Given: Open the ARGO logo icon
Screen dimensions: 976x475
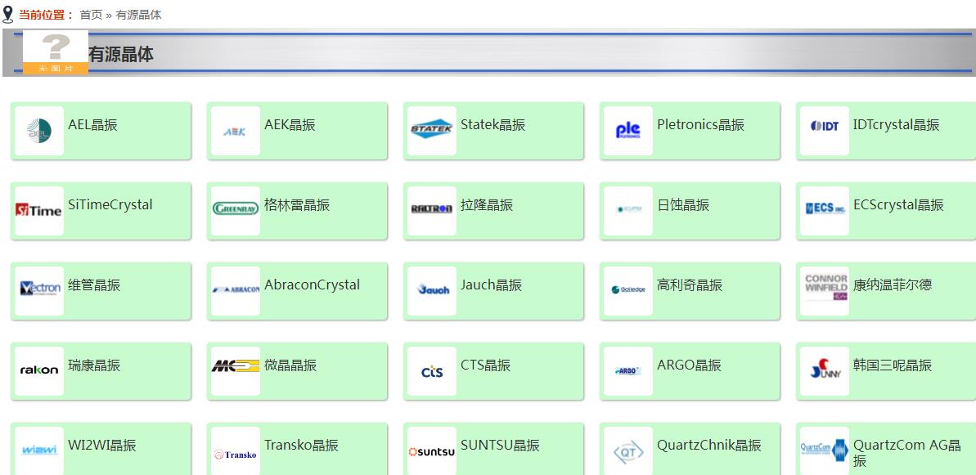Looking at the screenshot, I should click(x=628, y=371).
